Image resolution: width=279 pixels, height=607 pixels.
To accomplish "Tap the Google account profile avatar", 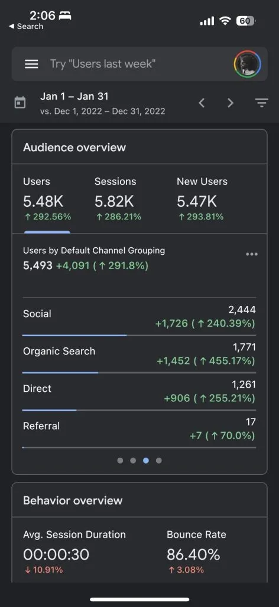I will 247,64.
